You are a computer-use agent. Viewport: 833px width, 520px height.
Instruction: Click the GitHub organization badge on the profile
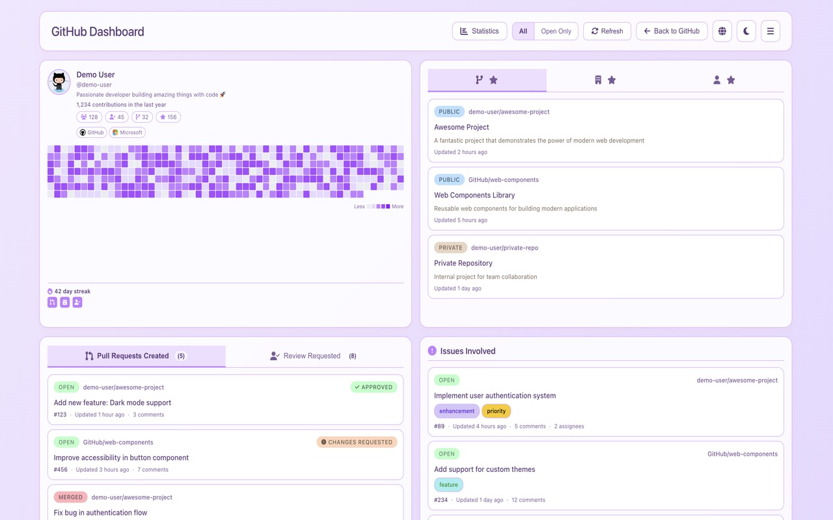tap(91, 132)
